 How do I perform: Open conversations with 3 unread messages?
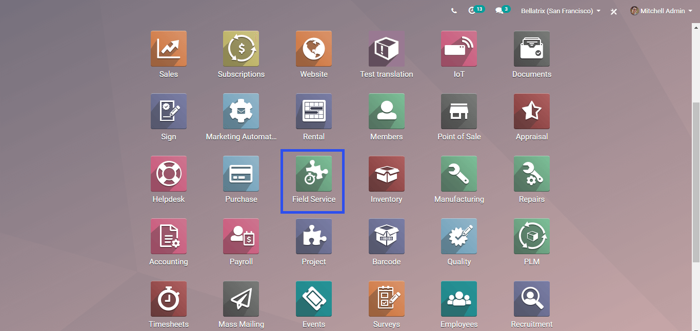[x=503, y=10]
